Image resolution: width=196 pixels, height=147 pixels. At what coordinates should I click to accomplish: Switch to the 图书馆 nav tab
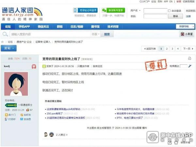point(95,26)
